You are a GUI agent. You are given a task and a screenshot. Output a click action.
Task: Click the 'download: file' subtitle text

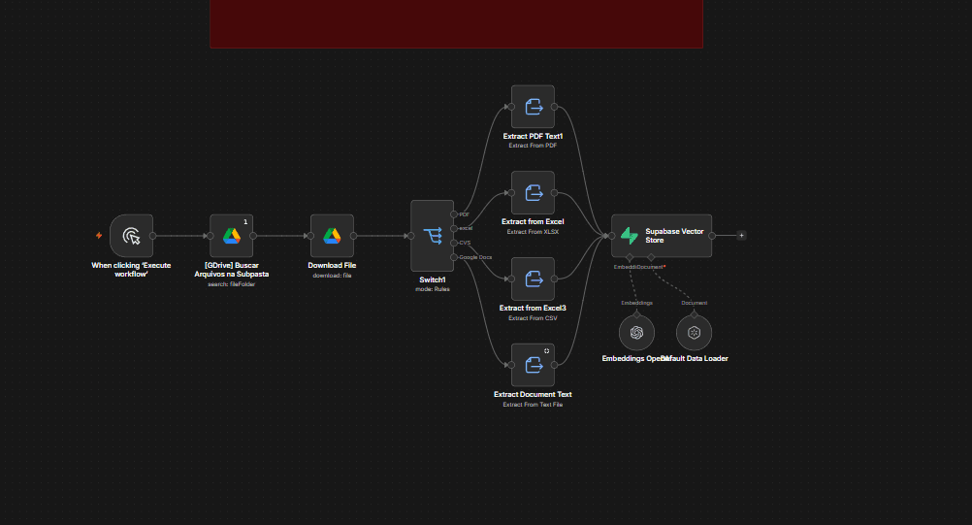(332, 276)
